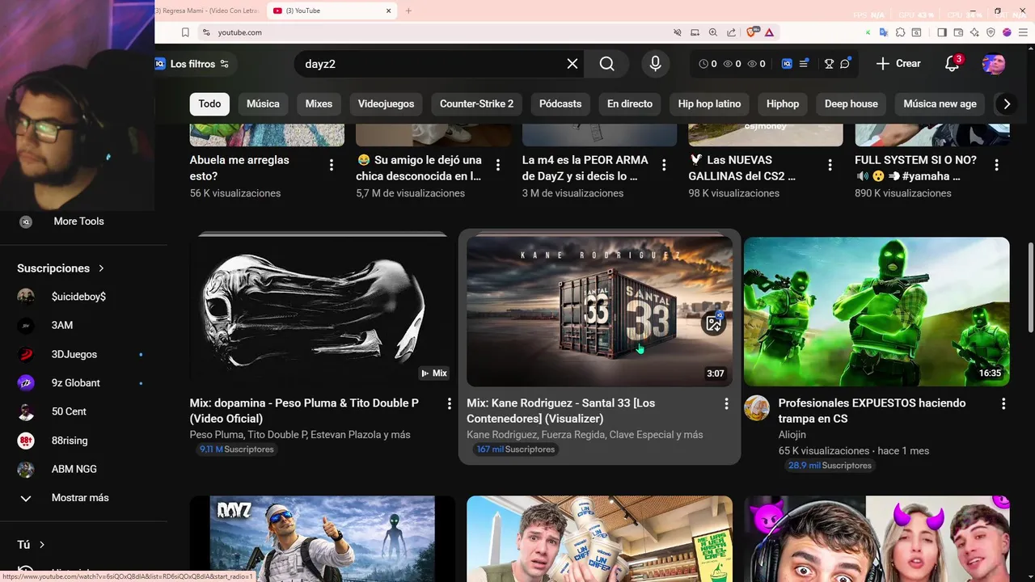Open options for Mix Kane Rodriguez
Viewport: 1035px width, 582px height.
[726, 403]
